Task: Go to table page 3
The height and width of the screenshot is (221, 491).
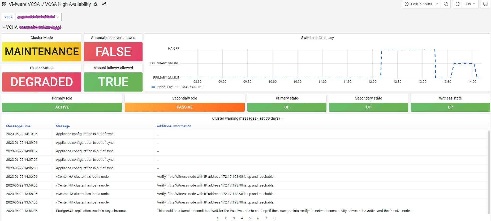Action: (x=234, y=218)
